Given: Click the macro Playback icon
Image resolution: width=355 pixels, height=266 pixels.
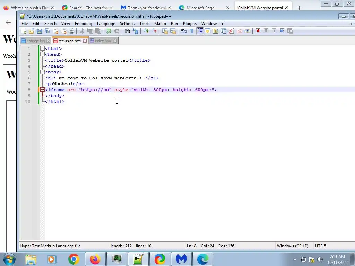Looking at the screenshot, I should pyautogui.click(x=274, y=31).
